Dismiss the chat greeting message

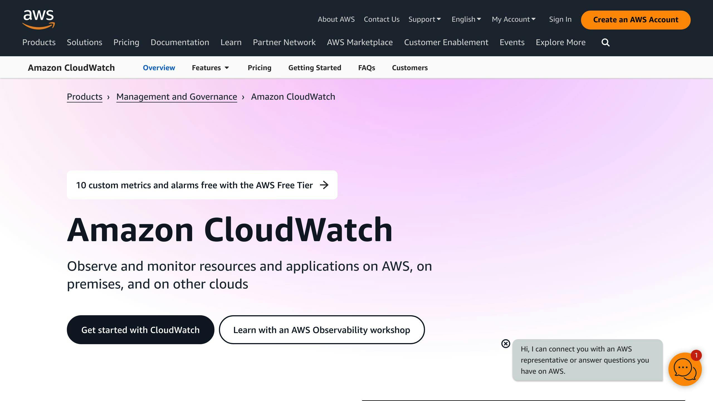(505, 344)
